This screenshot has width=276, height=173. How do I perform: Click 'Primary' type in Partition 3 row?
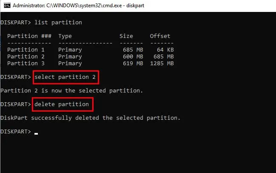coord(70,63)
